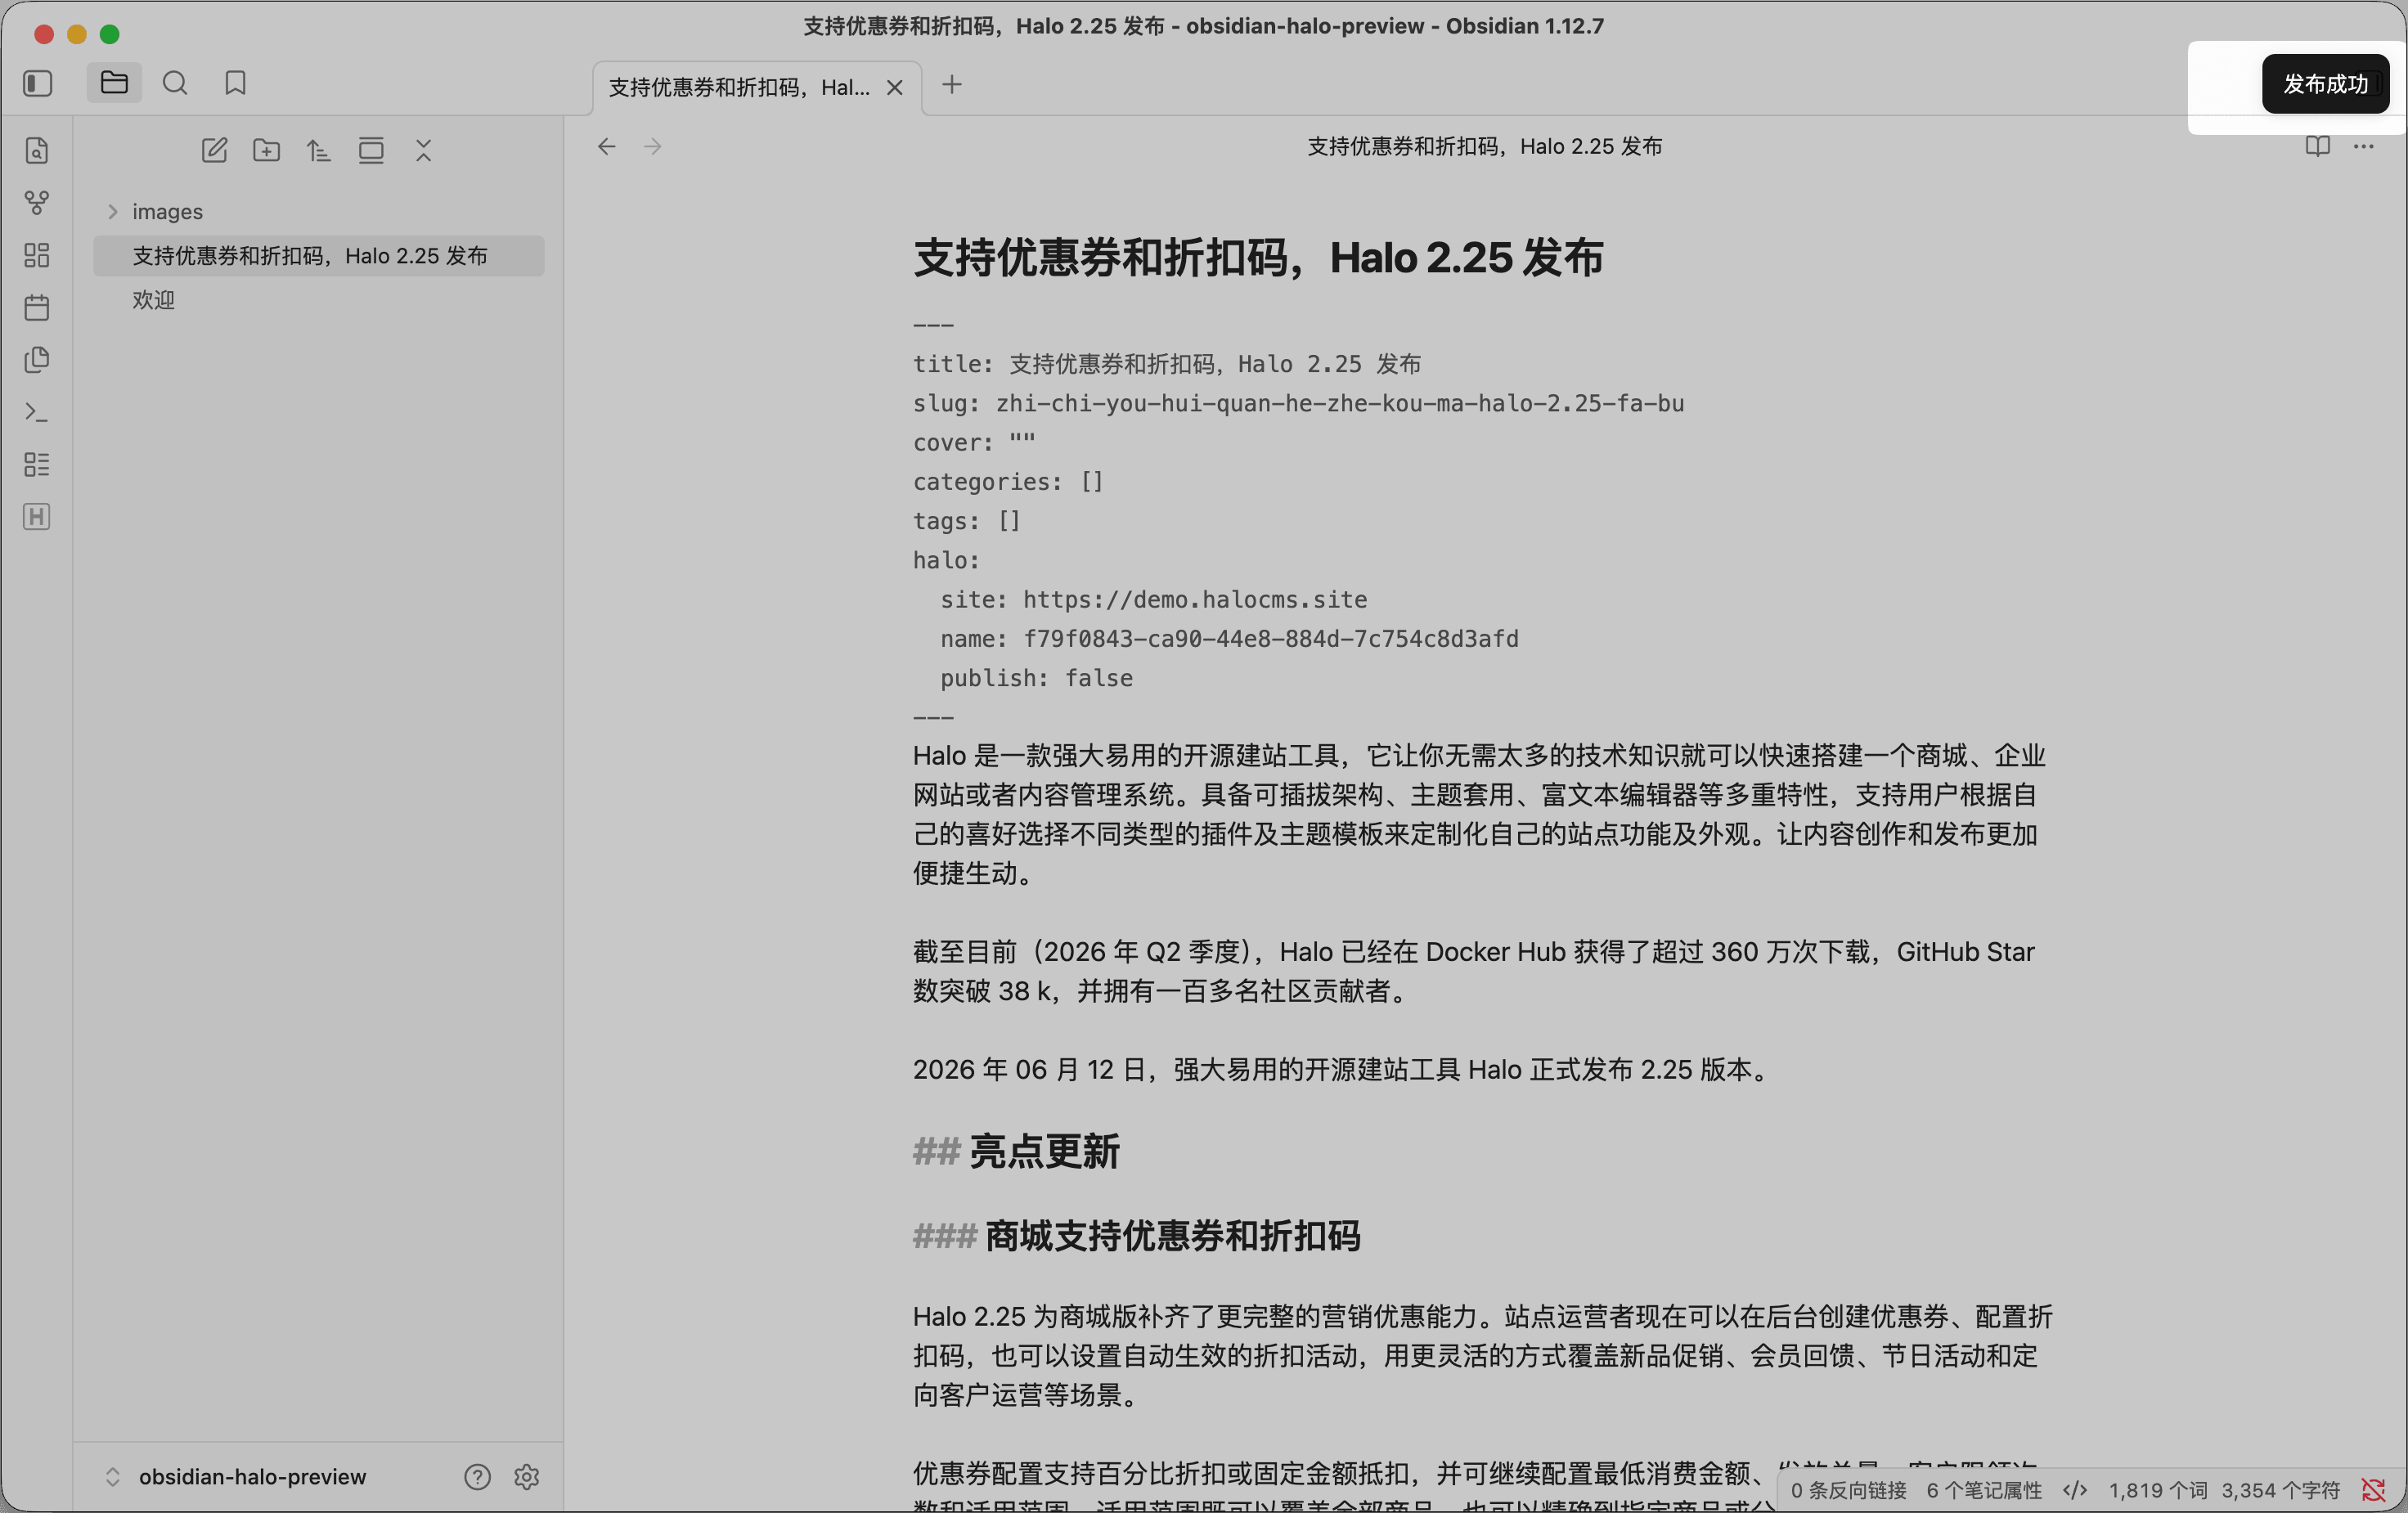2408x1513 pixels.
Task: Click the sync status icon in status bar
Action: pyautogui.click(x=2373, y=1490)
